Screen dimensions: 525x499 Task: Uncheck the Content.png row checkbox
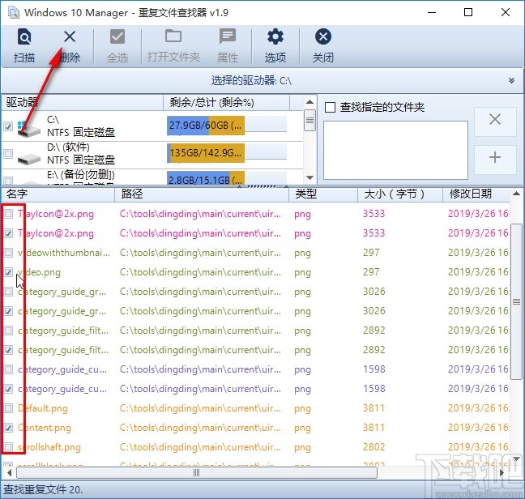(8, 428)
